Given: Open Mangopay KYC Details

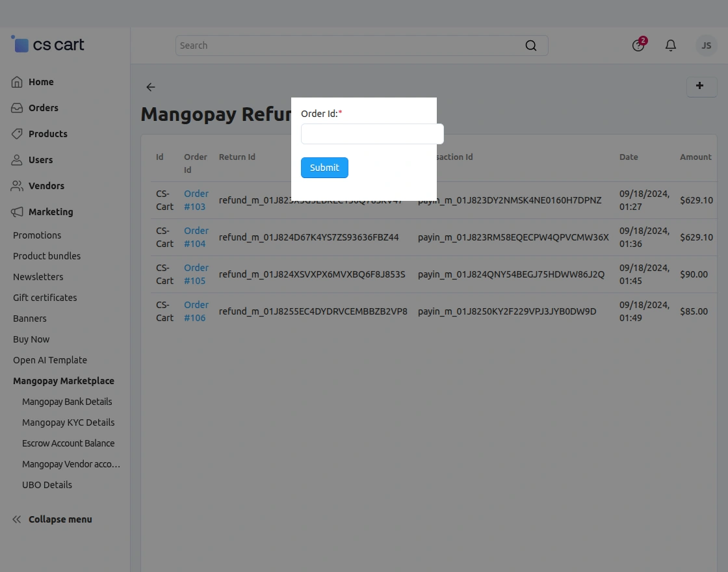Looking at the screenshot, I should coord(68,422).
